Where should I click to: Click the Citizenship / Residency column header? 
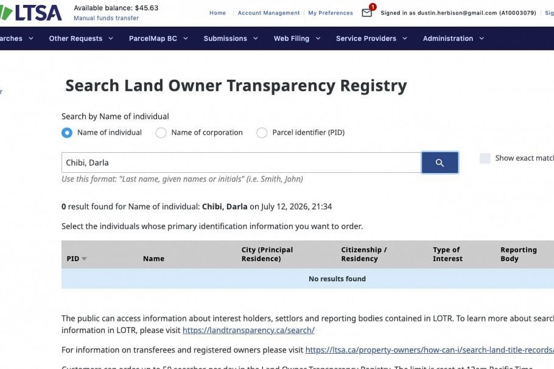[x=364, y=254]
